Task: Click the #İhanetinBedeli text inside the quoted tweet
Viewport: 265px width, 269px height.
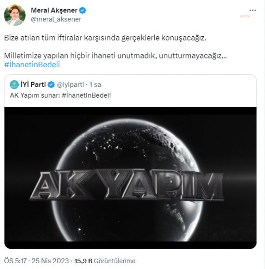Action: click(x=86, y=95)
